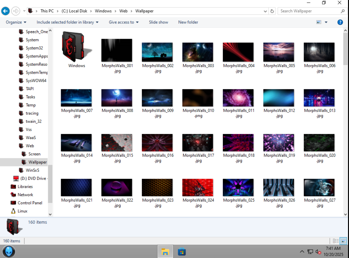Expand the chevron after Web breadcrumb
The width and height of the screenshot is (349, 258).
tap(131, 11)
